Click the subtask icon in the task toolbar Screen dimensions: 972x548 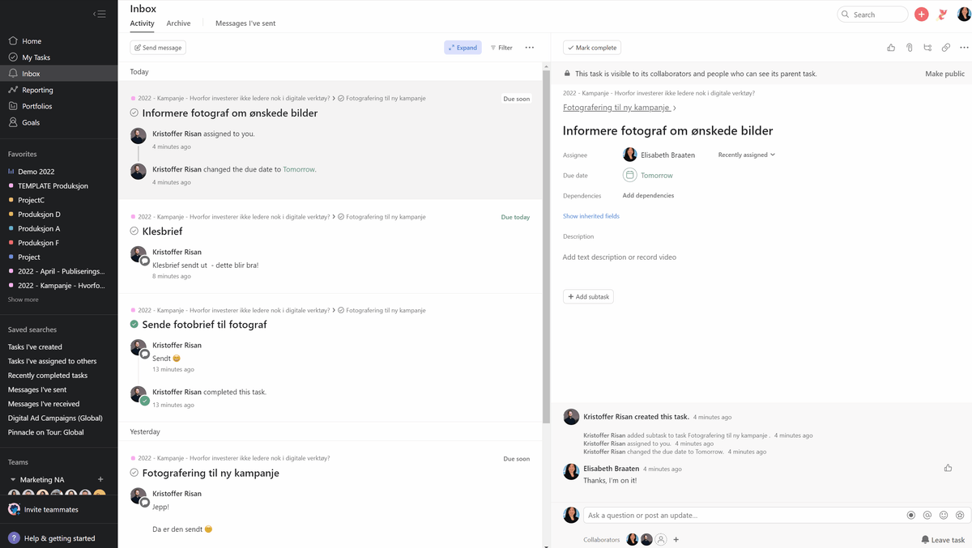927,48
